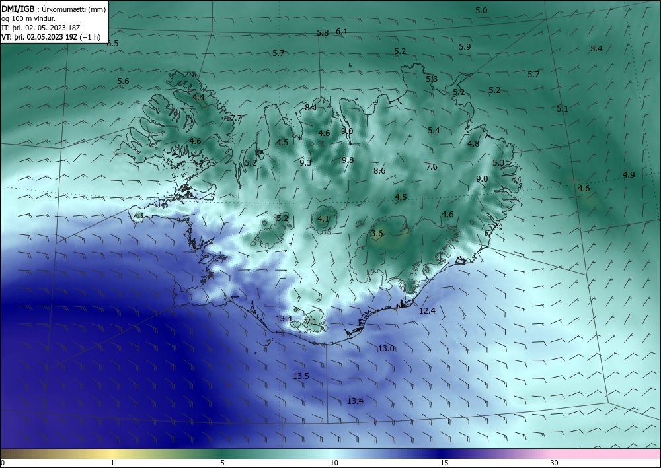
Task: Click the "og 100 m vindur." legend line
Action: pos(28,18)
